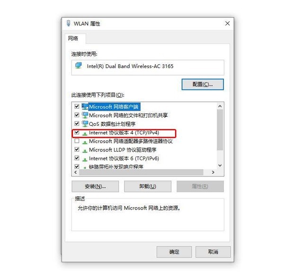Select the Microsoft 网络客户端 icon

[85, 106]
